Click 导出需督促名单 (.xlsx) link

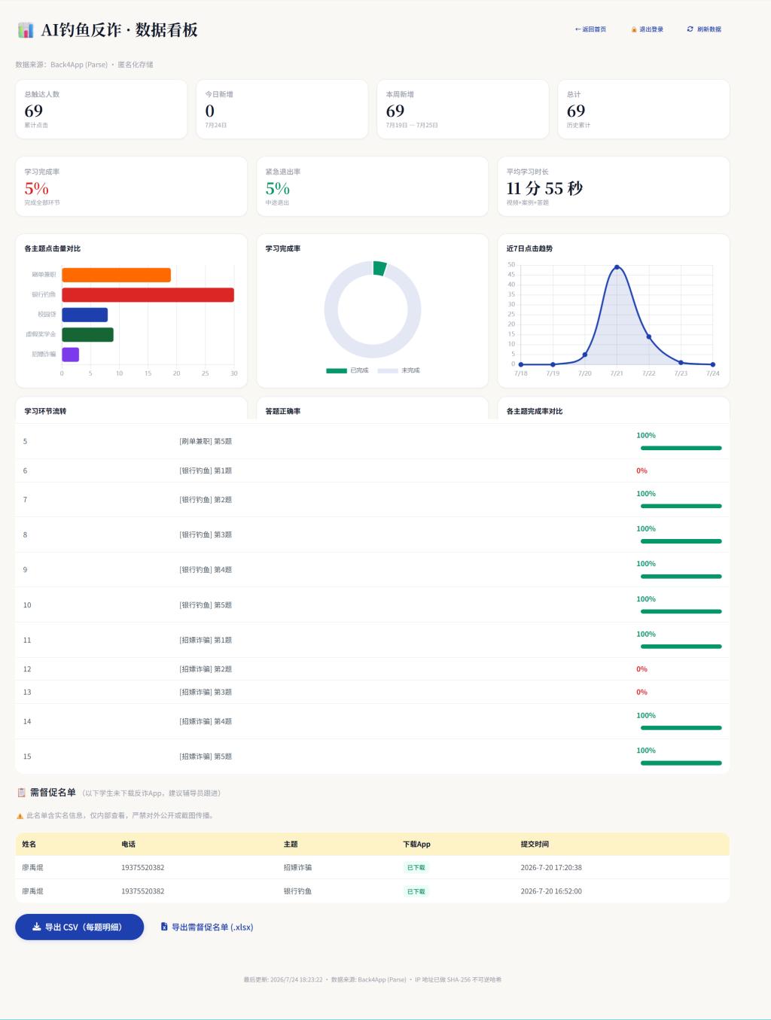coord(207,927)
